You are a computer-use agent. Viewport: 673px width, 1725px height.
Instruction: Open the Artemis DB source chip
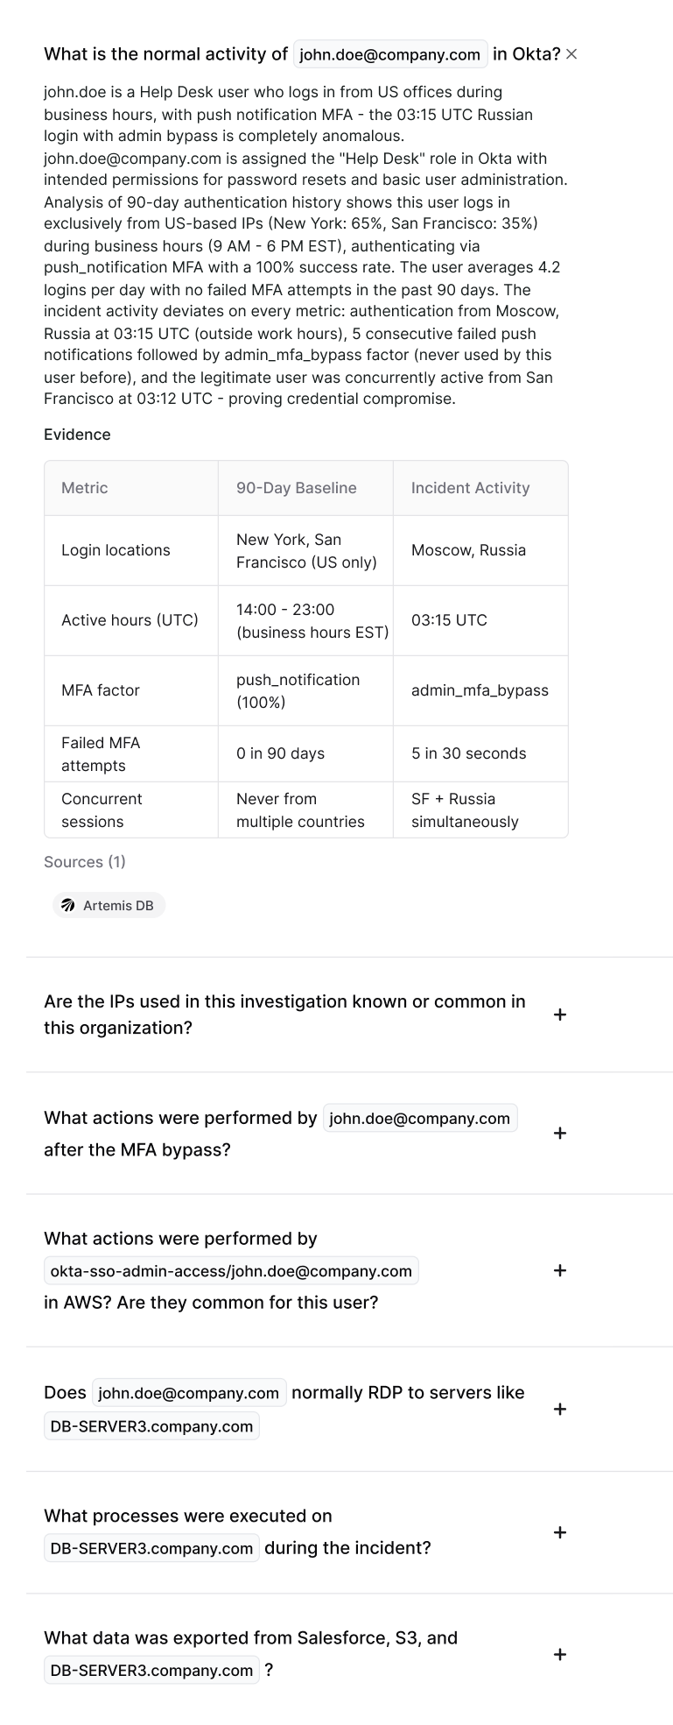pyautogui.click(x=109, y=905)
